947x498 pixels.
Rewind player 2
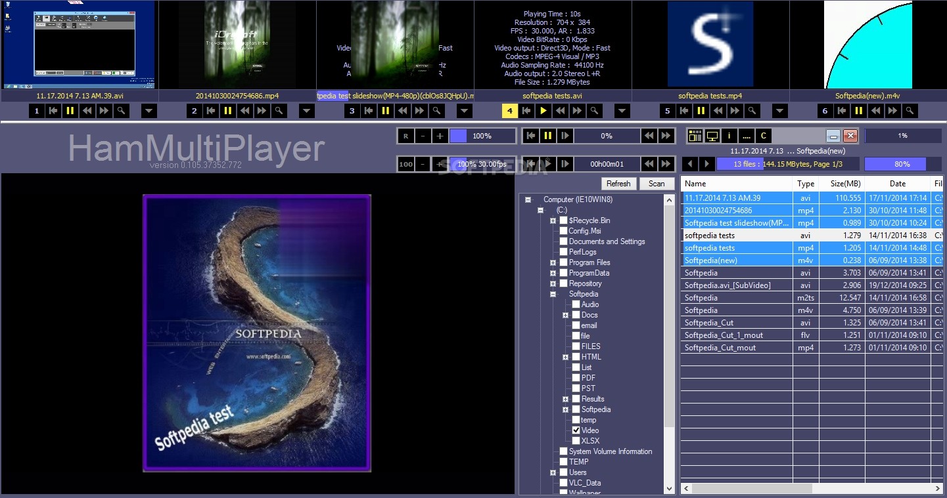tap(245, 111)
